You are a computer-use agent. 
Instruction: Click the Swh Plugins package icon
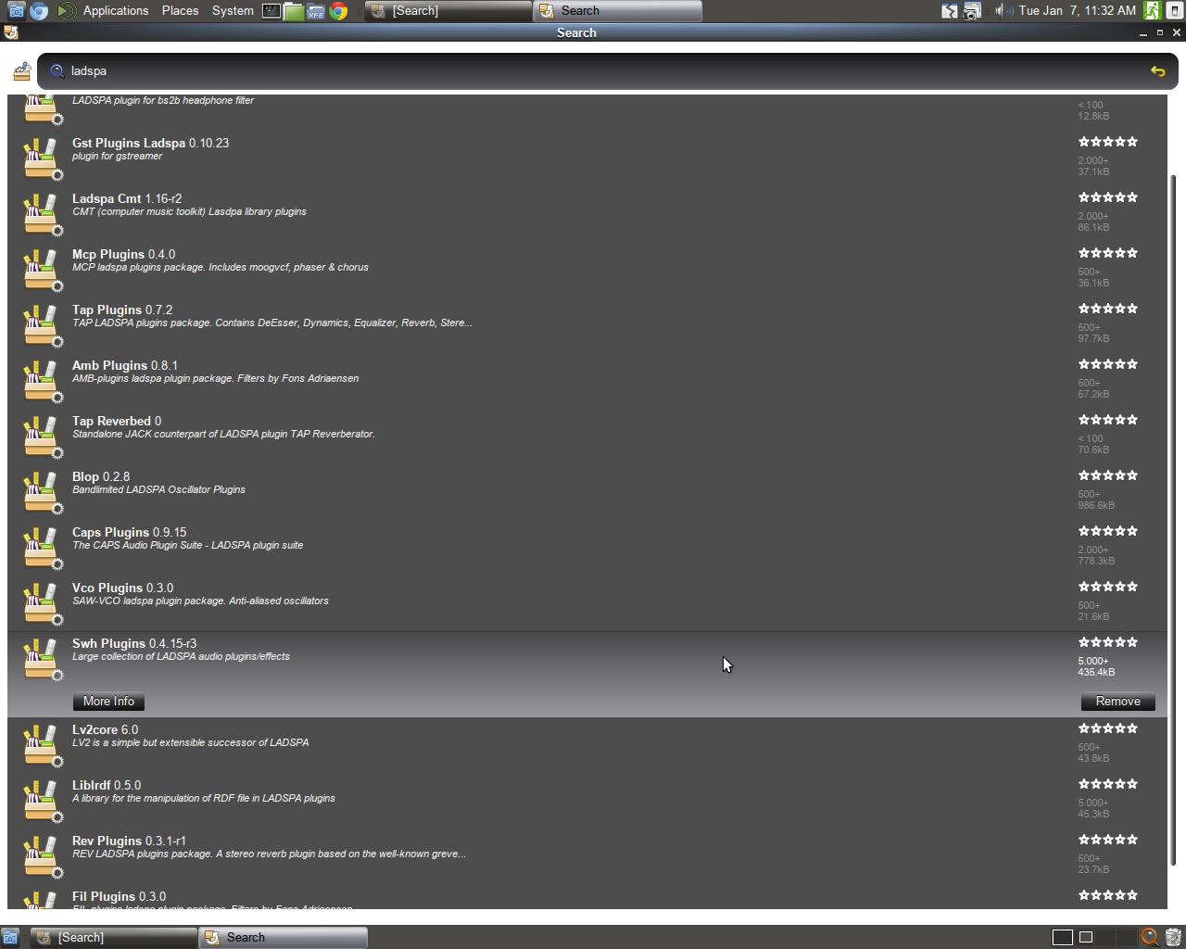tap(42, 658)
